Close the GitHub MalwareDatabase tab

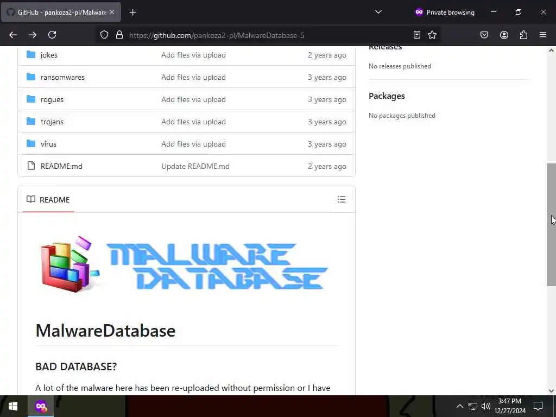click(112, 12)
